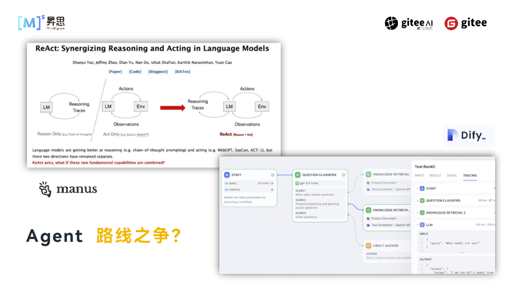
Task: Click the author list under the paper title
Action: 152,62
